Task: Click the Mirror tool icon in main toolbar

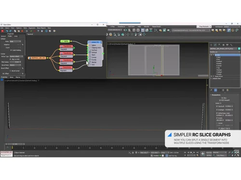Action: (x=125, y=30)
